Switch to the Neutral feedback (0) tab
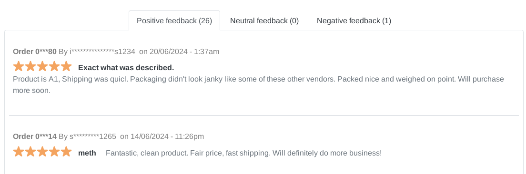Screen dimensions: 526x174 pyautogui.click(x=264, y=21)
